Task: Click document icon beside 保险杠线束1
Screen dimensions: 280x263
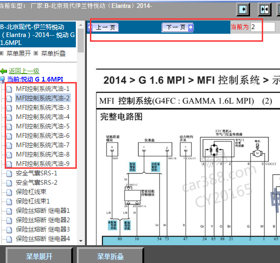Action: pyautogui.click(x=9, y=202)
